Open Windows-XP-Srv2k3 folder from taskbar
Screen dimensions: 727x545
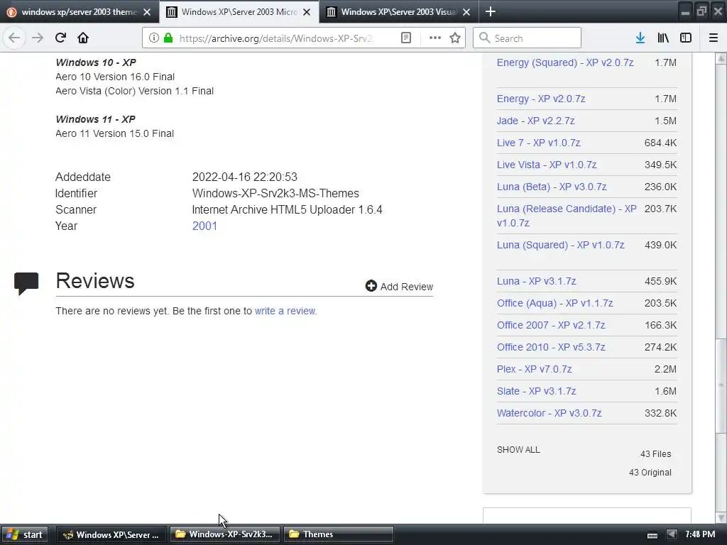pos(225,534)
